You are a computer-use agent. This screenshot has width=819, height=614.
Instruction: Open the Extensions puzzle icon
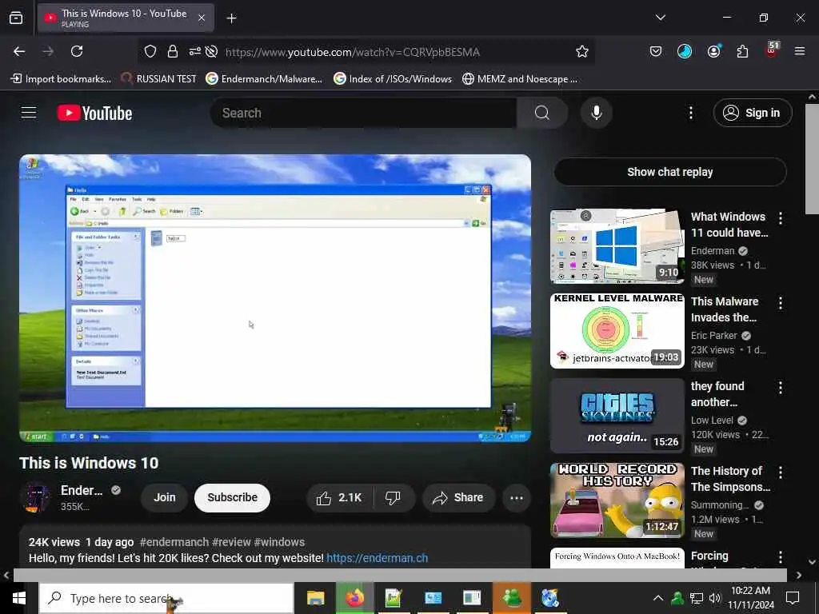pos(742,51)
